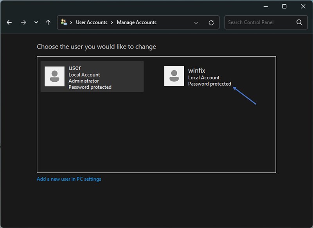
Task: Click the User Accounts icon in address bar
Action: click(x=64, y=22)
